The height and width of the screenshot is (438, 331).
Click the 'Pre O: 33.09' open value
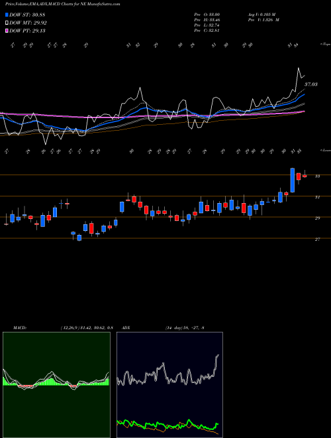pyautogui.click(x=207, y=15)
